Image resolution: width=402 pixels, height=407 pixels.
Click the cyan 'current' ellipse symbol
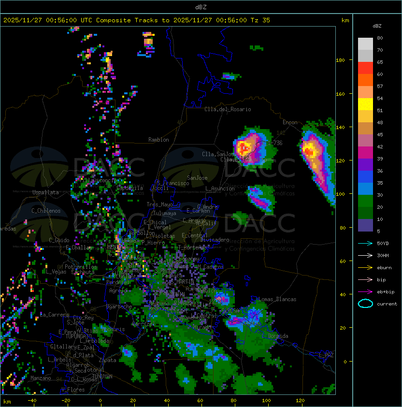pos(365,304)
